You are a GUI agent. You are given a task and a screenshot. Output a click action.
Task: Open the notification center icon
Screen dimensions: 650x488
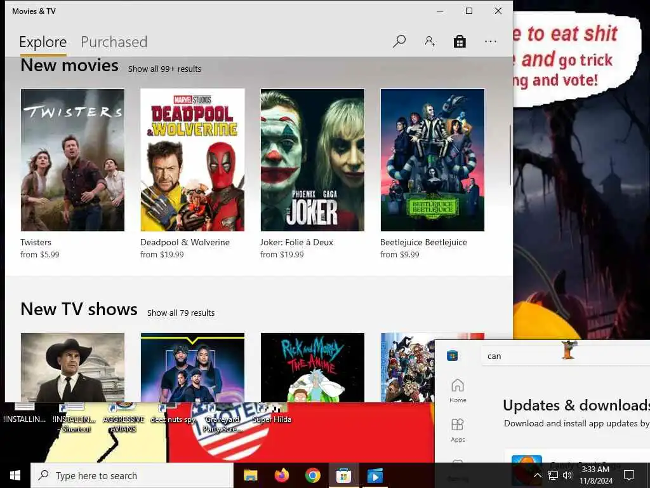pyautogui.click(x=629, y=475)
